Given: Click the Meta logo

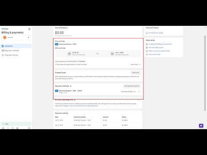Looking at the screenshot, I should tap(5, 29).
